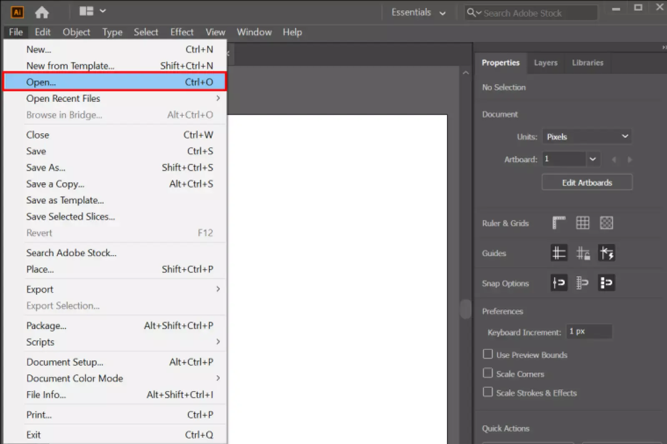
Task: Click the Keyboard Increment input field
Action: (589, 332)
